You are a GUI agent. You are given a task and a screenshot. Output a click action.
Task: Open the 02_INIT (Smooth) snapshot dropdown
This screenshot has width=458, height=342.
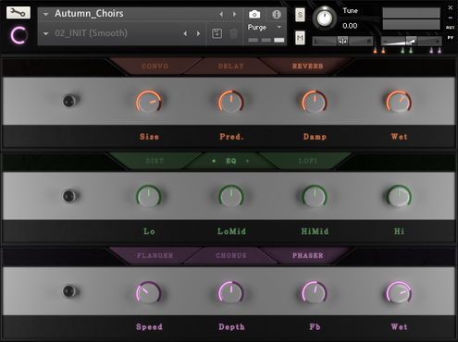[x=46, y=33]
